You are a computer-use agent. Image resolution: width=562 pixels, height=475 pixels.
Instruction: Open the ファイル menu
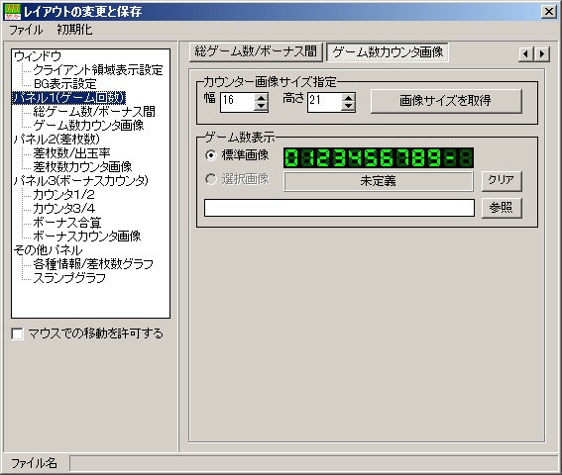click(x=26, y=30)
